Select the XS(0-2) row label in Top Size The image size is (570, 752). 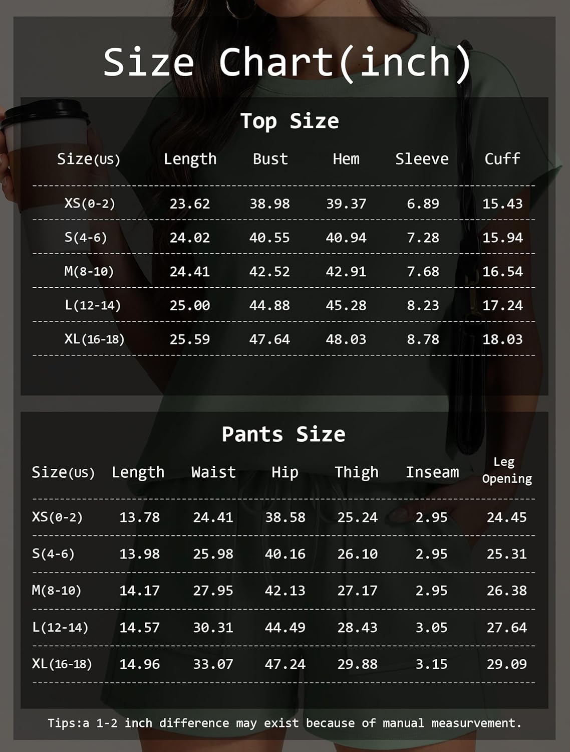point(90,204)
